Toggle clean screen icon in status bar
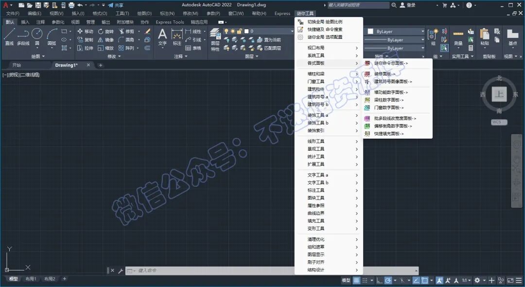The width and height of the screenshot is (525, 287). pyautogui.click(x=510, y=280)
